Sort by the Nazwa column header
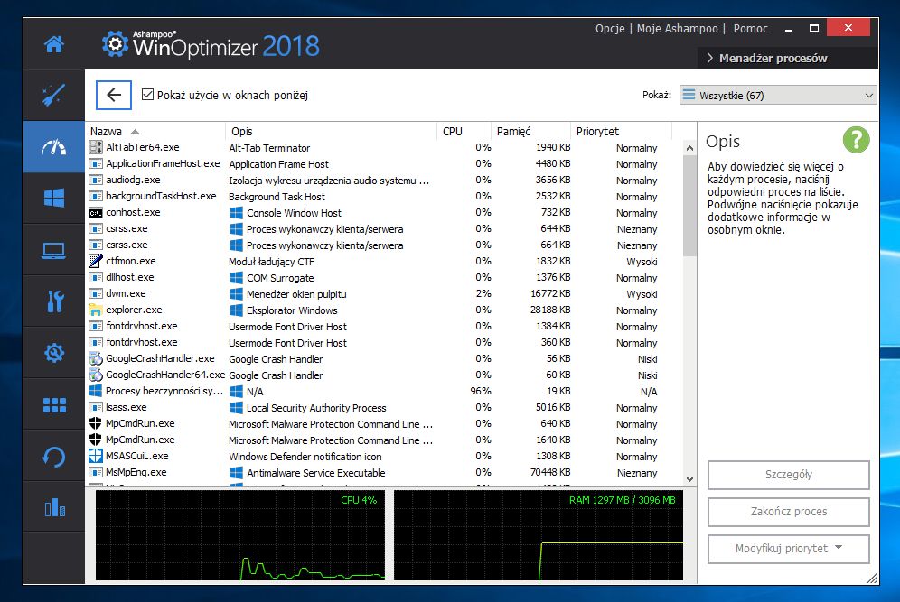 (155, 131)
